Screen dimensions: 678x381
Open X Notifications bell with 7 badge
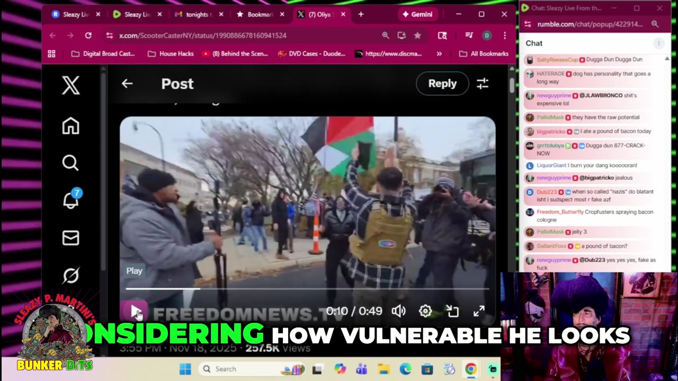(x=70, y=199)
